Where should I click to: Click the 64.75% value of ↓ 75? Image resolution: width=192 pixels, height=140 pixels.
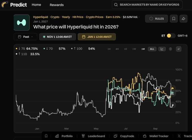pos(32,49)
